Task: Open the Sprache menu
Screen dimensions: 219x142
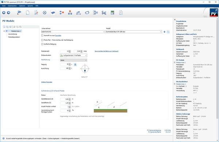Action: [30, 6]
